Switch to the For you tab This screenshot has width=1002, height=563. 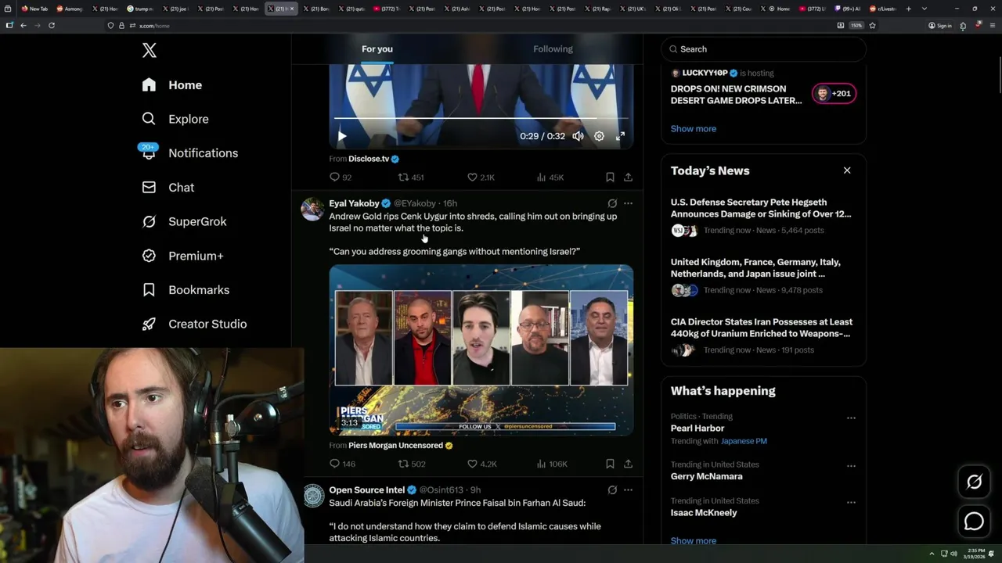click(377, 48)
